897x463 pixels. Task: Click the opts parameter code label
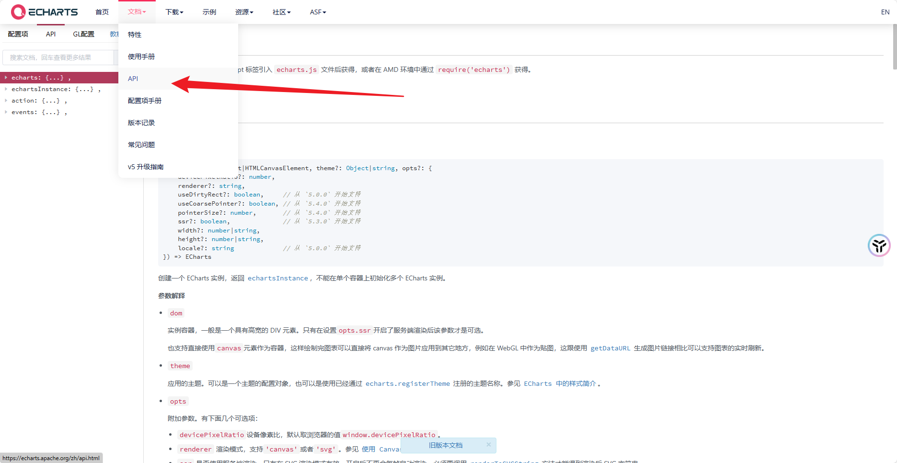[178, 401]
